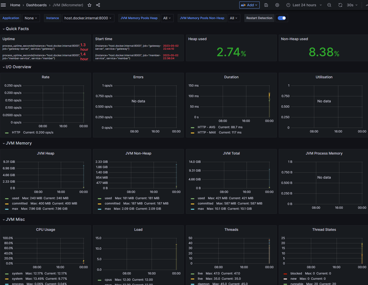Click green color swatch of HTTP in Rate legend
368x285 pixels.
pyautogui.click(x=7, y=133)
